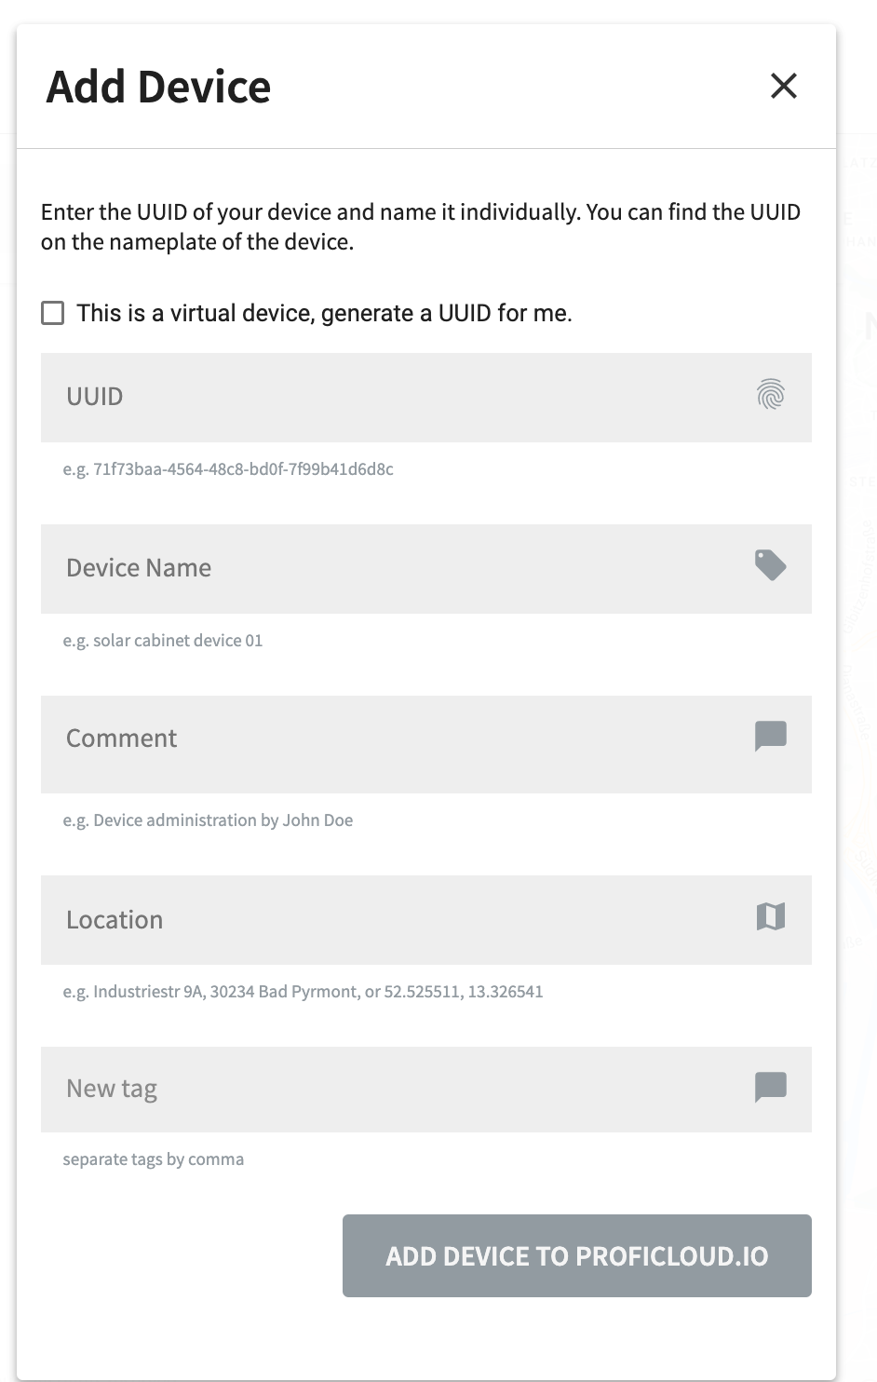Click the New tag input field
Screen dimensions: 877x1382
(x=426, y=1090)
